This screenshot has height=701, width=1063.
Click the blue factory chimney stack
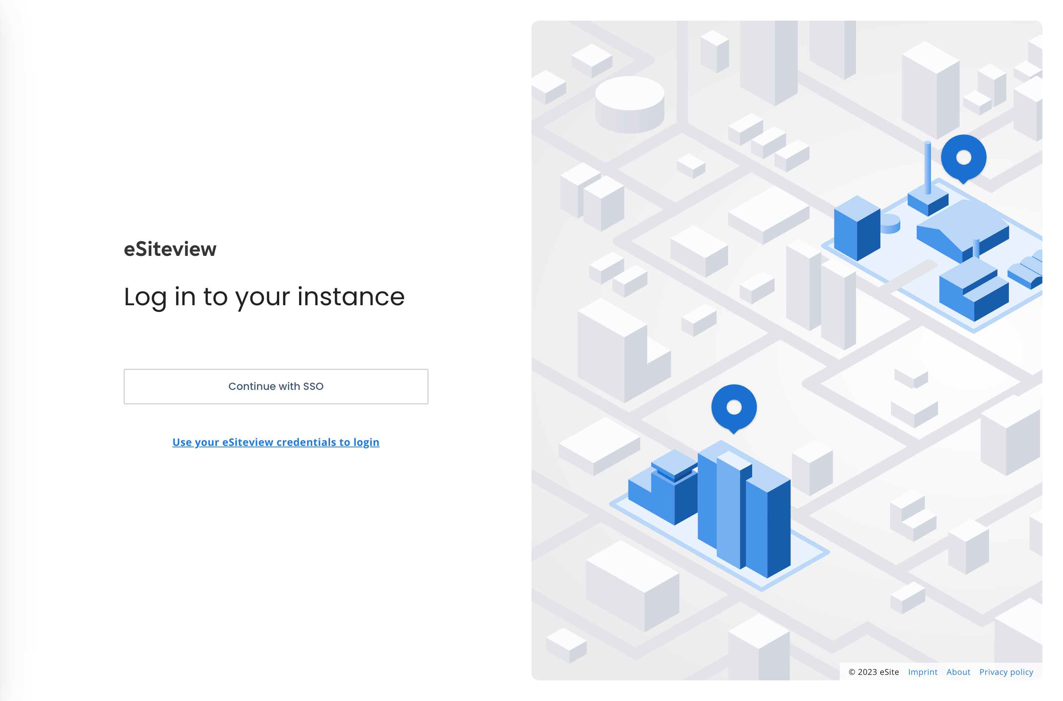click(x=927, y=168)
